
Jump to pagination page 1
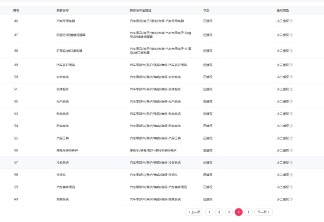[x=209, y=212]
